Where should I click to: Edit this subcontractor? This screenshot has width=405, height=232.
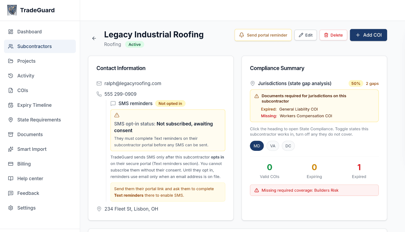(x=306, y=35)
